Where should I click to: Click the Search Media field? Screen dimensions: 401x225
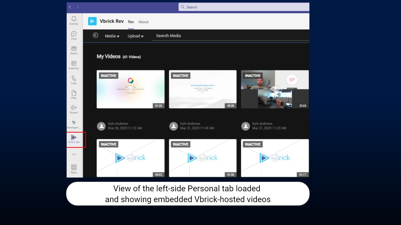click(230, 36)
